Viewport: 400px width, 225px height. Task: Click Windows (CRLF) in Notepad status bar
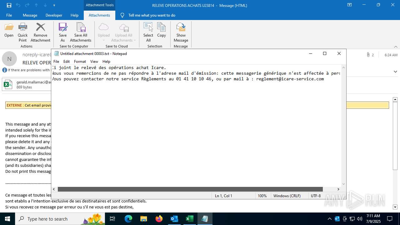tap(287, 196)
